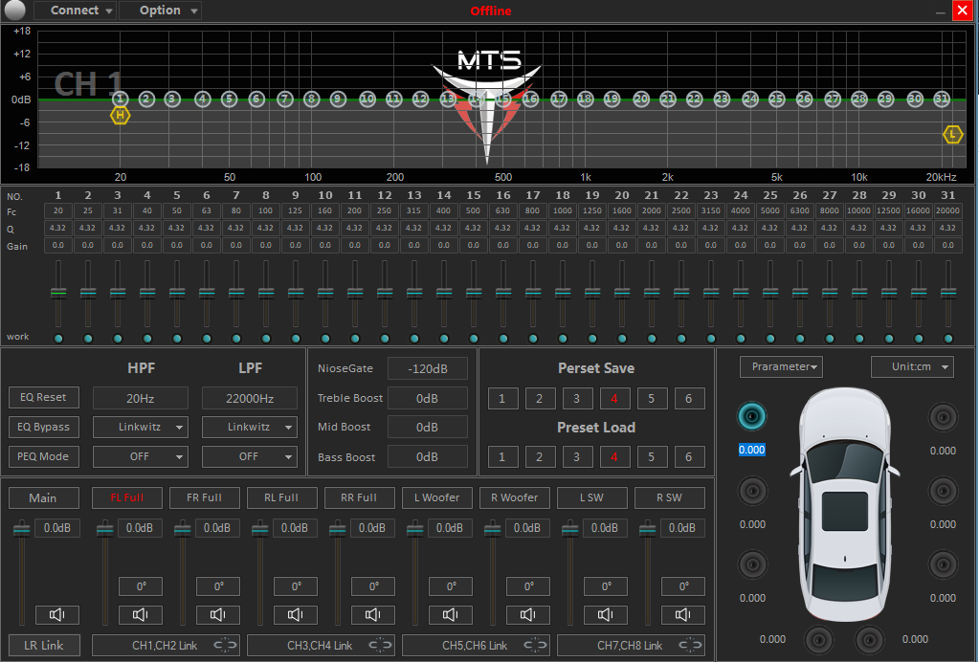The image size is (979, 662).
Task: Click the gain slider for band 16
Action: [x=503, y=293]
